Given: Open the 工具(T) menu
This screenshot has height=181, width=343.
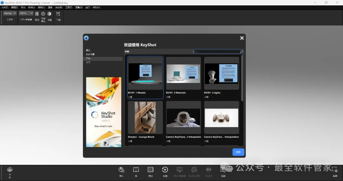Looking at the screenshot, I should (69, 7).
